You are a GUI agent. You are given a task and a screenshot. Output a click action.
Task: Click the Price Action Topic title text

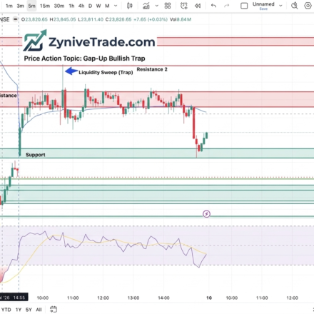pyautogui.click(x=84, y=59)
